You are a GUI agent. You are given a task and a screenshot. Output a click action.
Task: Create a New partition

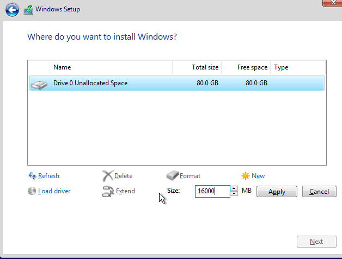(x=258, y=176)
